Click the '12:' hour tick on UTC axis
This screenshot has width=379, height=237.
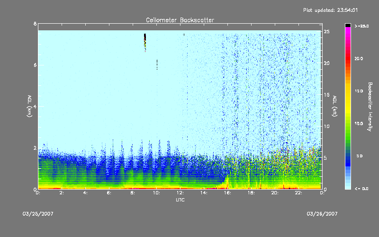180,193
